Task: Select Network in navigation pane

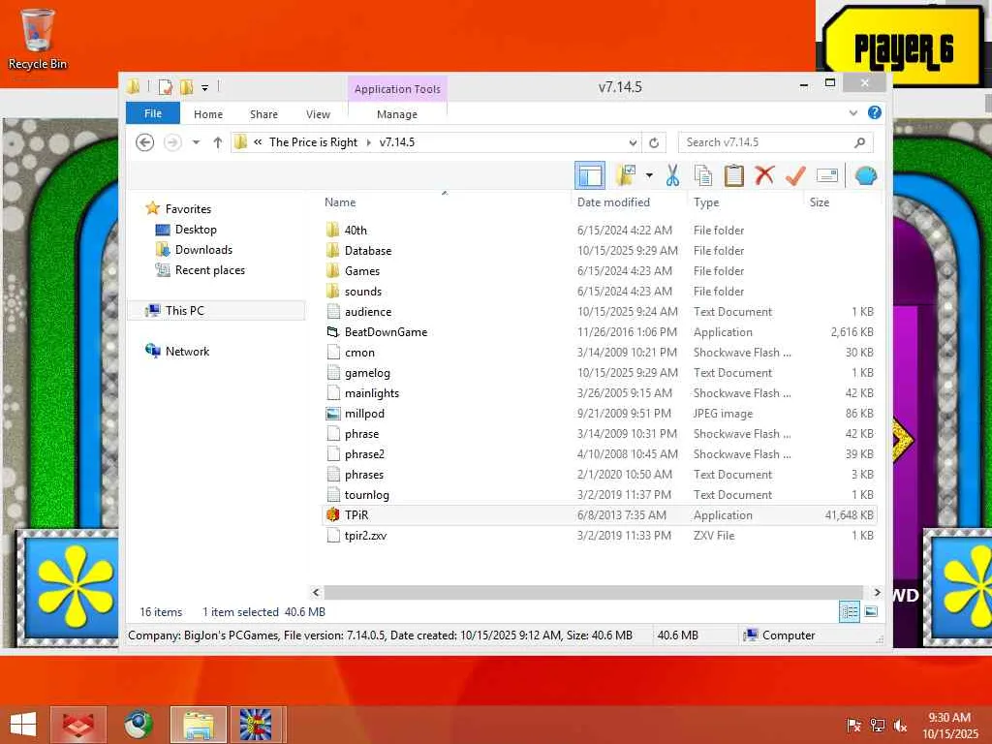Action: (187, 351)
